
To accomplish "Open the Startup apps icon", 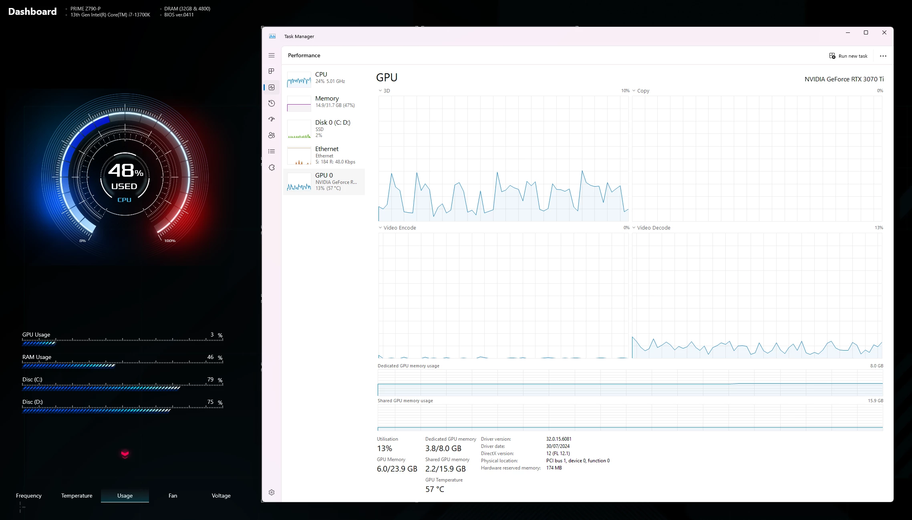I will click(272, 119).
